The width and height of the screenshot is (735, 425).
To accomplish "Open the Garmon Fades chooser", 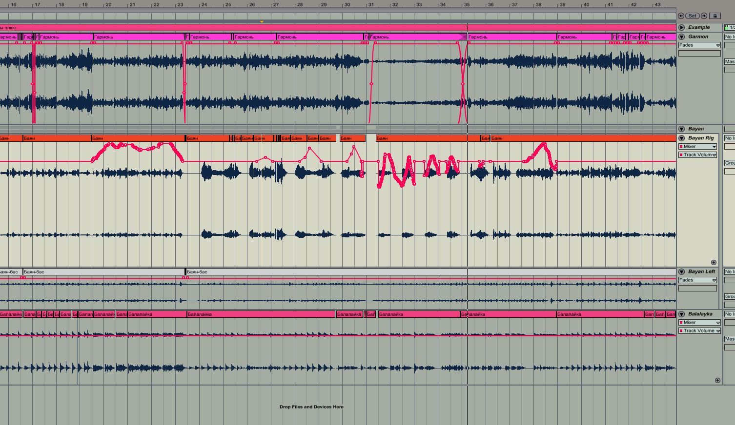I will coord(699,45).
